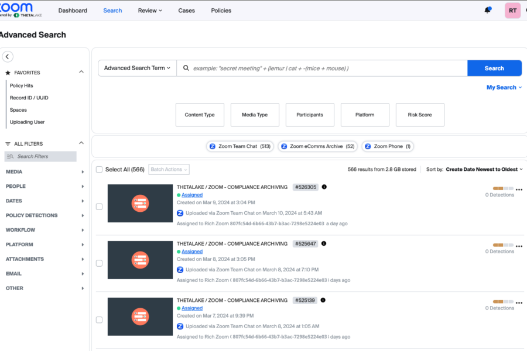Screen dimensions: 527x351
Task: Open thumbnail of record #526305
Action: click(140, 203)
